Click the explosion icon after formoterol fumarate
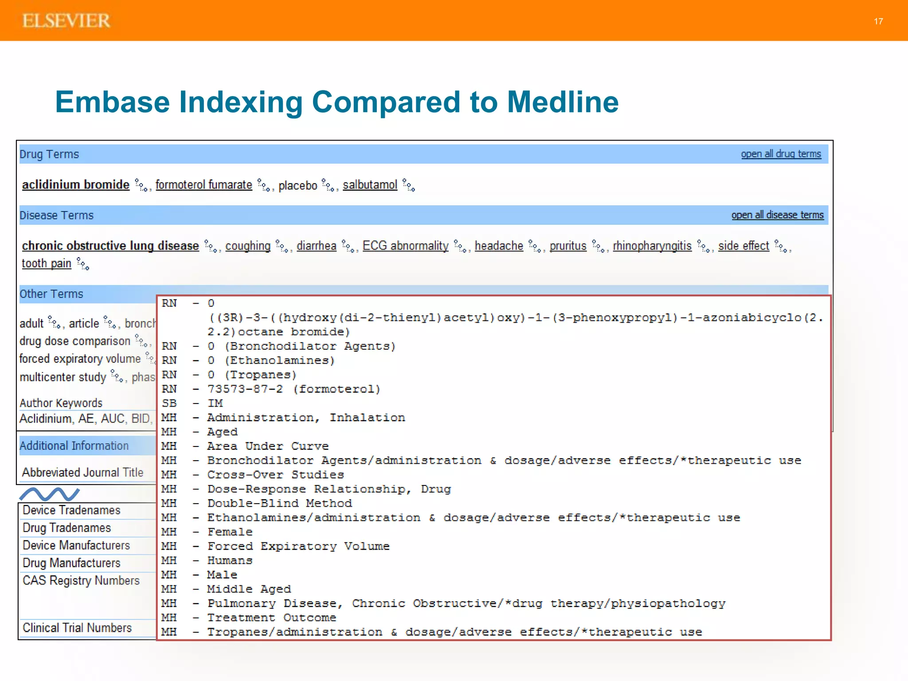 click(264, 185)
